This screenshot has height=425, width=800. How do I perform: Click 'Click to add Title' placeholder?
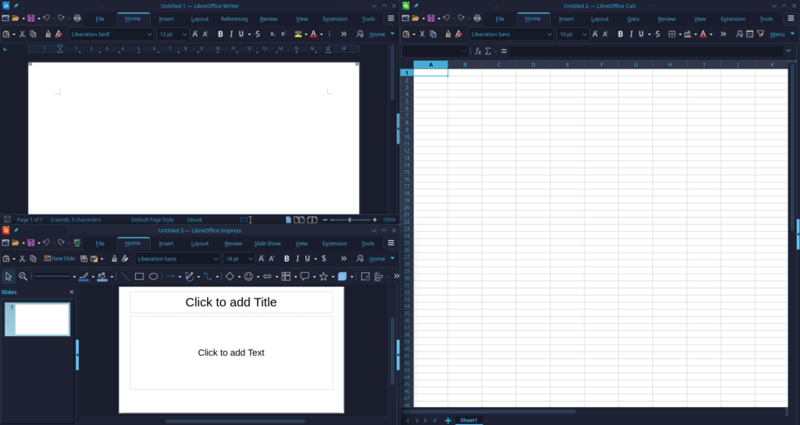point(231,303)
